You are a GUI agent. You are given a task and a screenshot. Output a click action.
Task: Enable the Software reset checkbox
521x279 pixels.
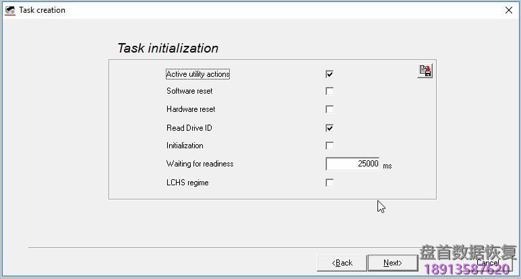click(330, 91)
